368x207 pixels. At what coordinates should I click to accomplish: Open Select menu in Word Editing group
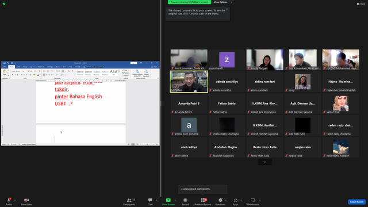125,75
